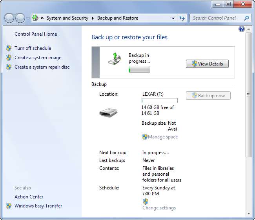Screen dimensions: 255x220
Task: Click the LEXAR (F:) location text
Action: tap(153, 94)
